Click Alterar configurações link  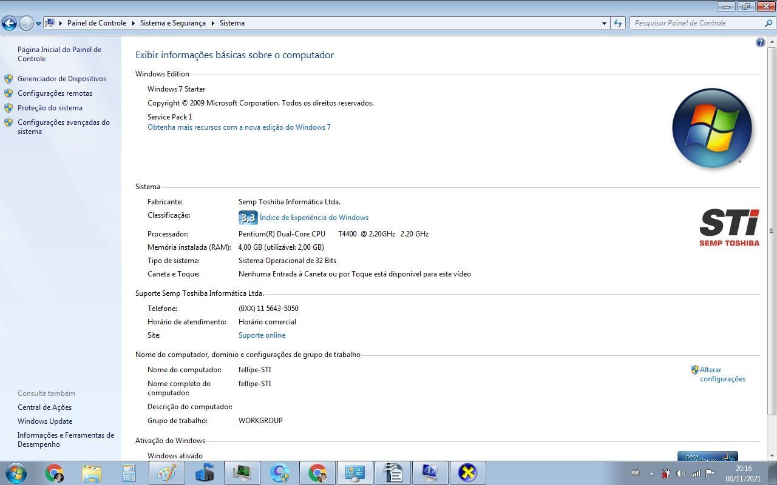[722, 374]
